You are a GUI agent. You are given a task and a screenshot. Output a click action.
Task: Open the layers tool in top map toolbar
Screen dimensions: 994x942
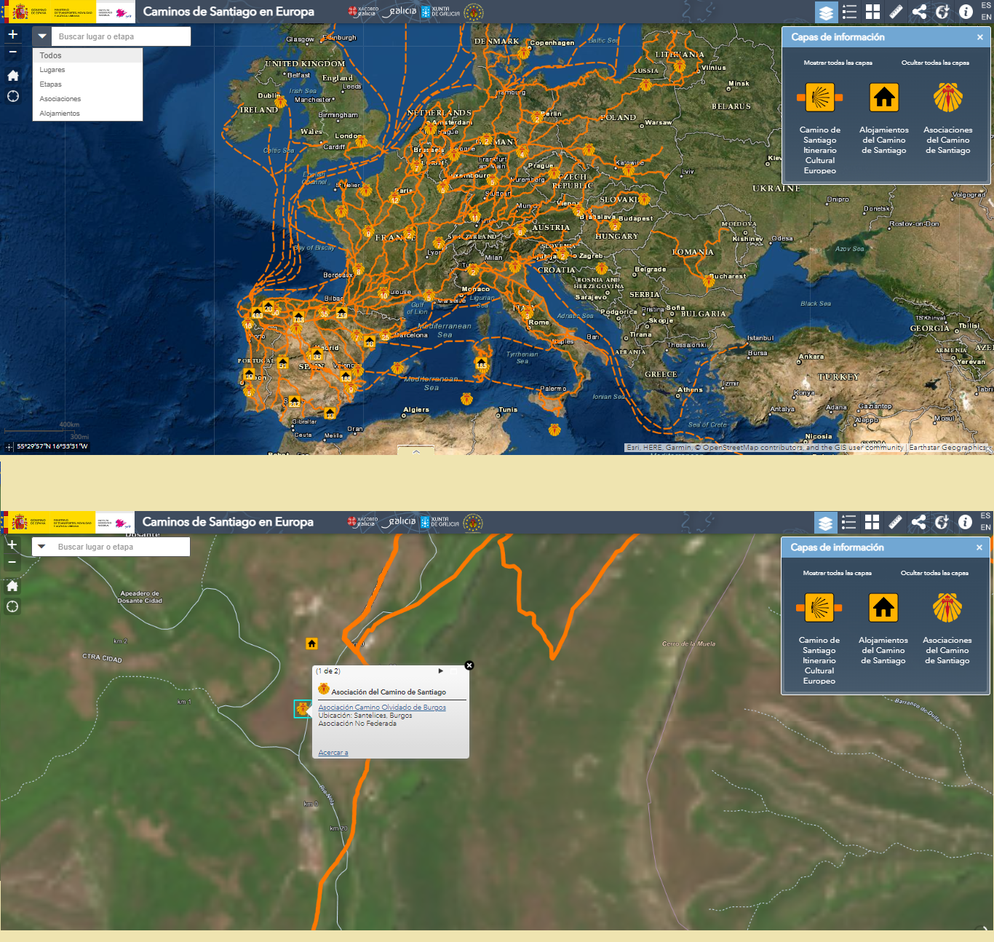[x=826, y=12]
